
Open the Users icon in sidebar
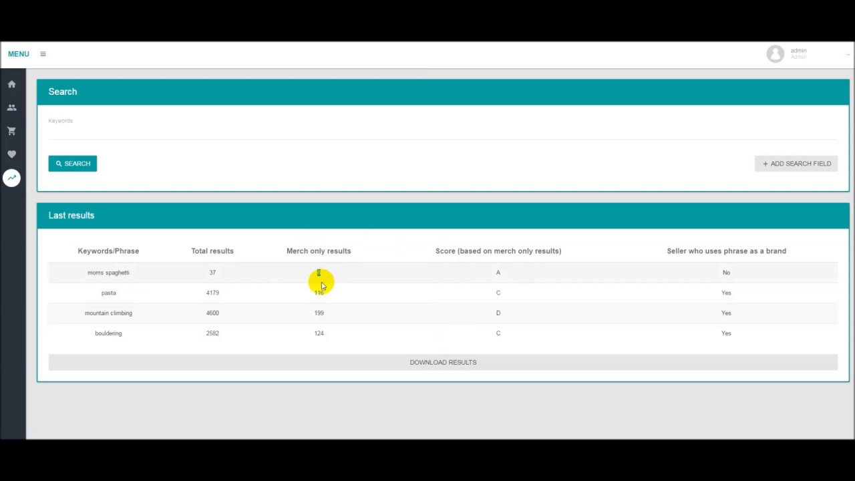11,108
